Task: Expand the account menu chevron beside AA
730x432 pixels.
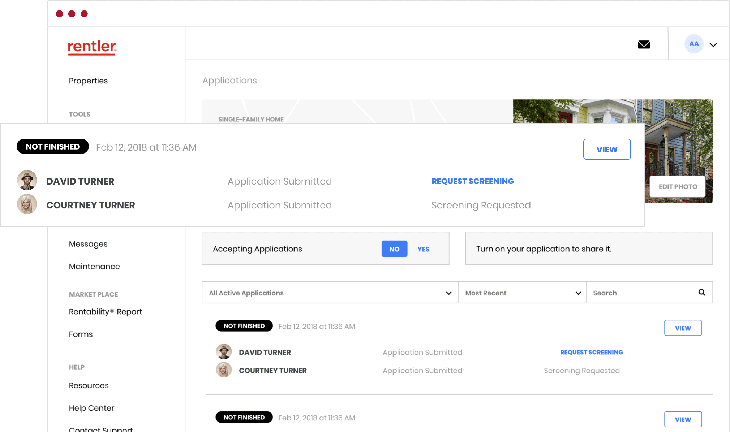Action: coord(714,44)
